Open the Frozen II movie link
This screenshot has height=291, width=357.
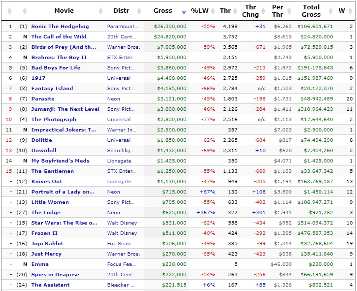pos(44,233)
